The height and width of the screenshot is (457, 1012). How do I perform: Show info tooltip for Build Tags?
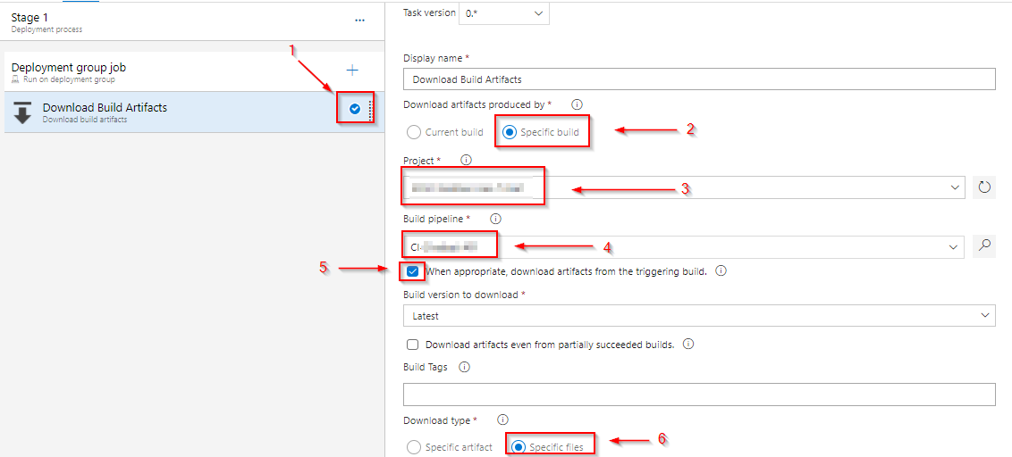pos(464,367)
